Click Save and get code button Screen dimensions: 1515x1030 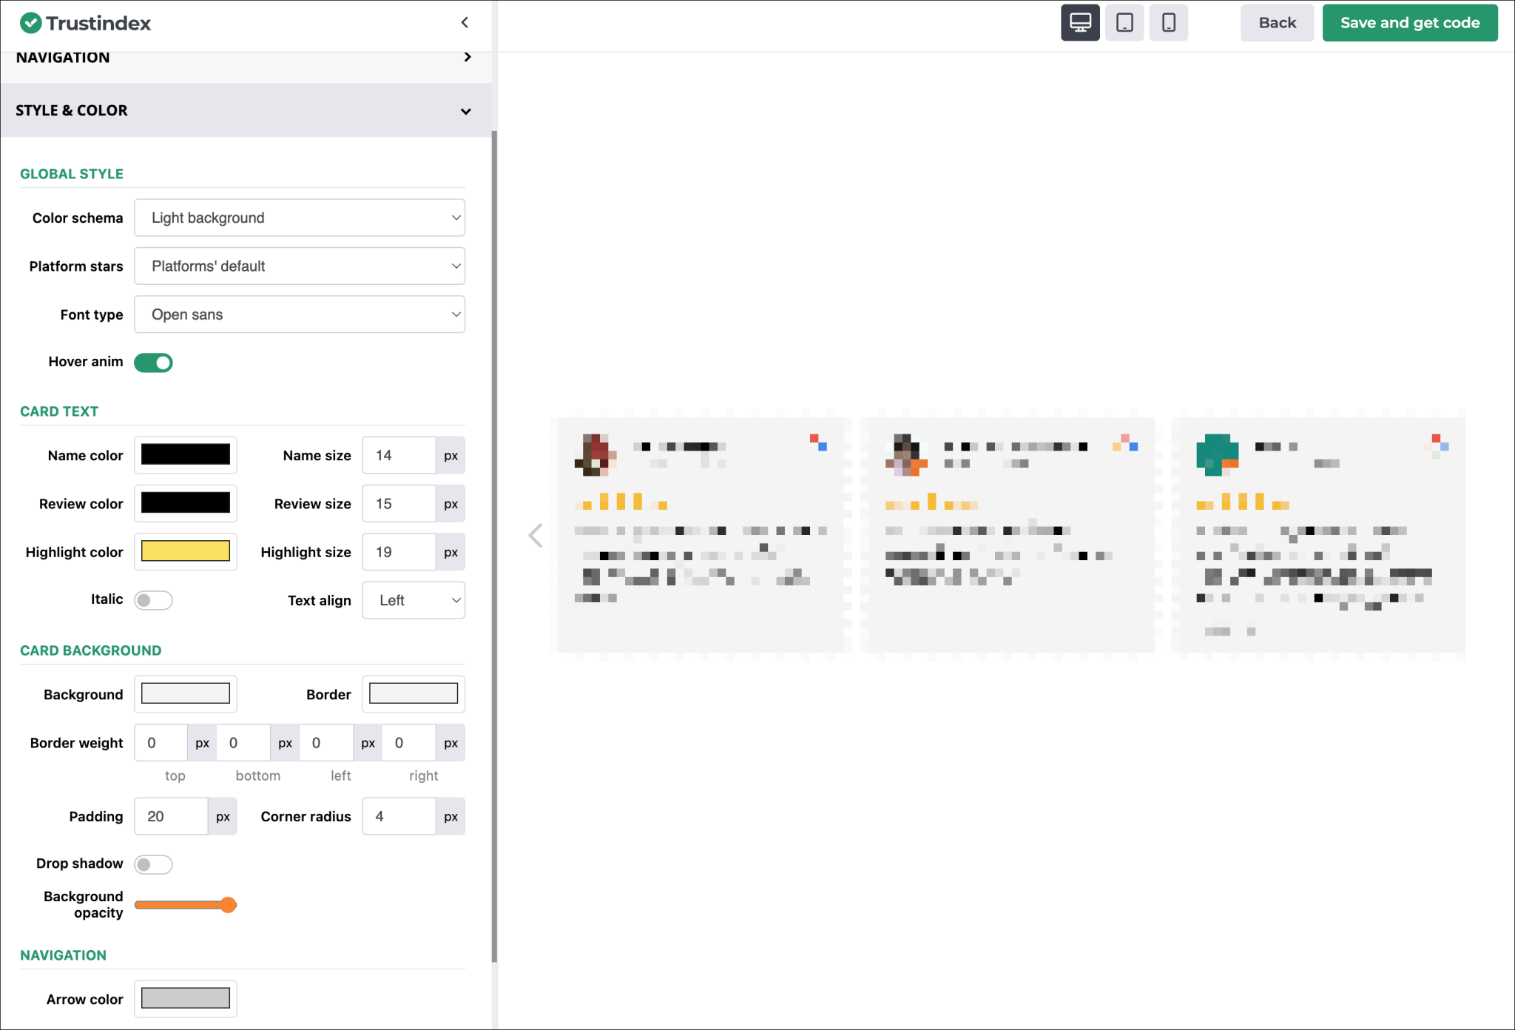click(x=1409, y=23)
